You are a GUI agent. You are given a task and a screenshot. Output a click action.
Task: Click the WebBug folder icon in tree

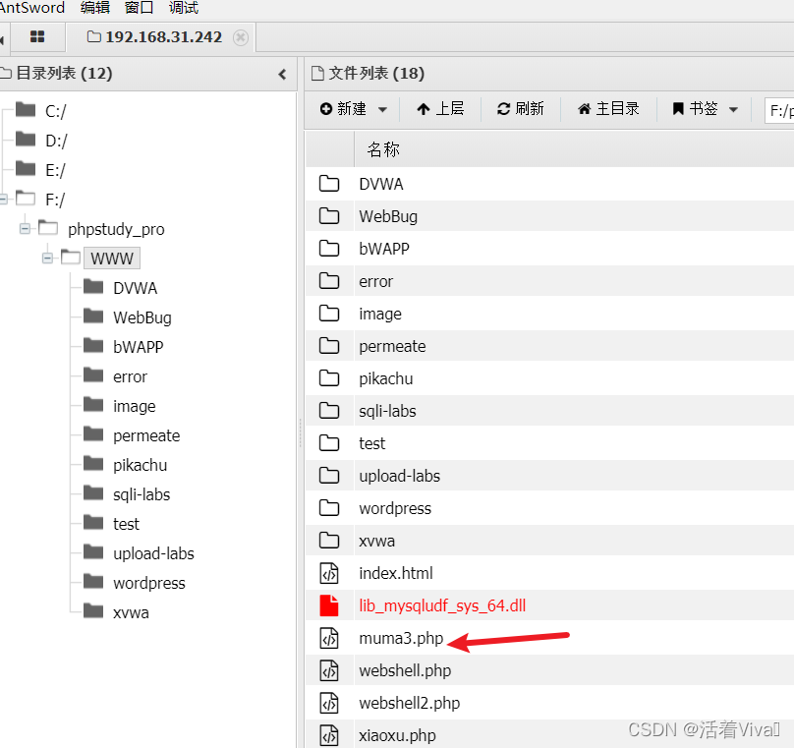[x=93, y=316]
